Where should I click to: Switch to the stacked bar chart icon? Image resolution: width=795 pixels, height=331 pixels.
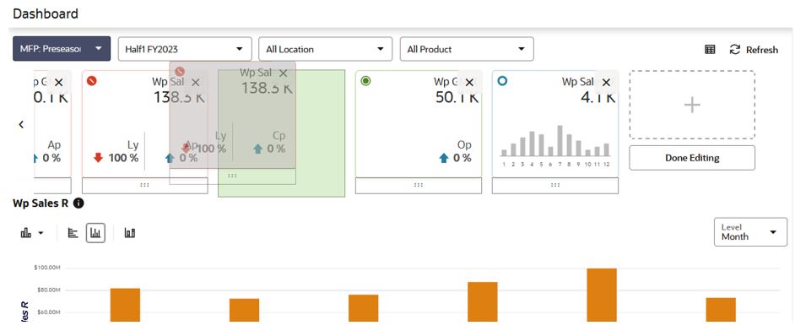(x=130, y=233)
